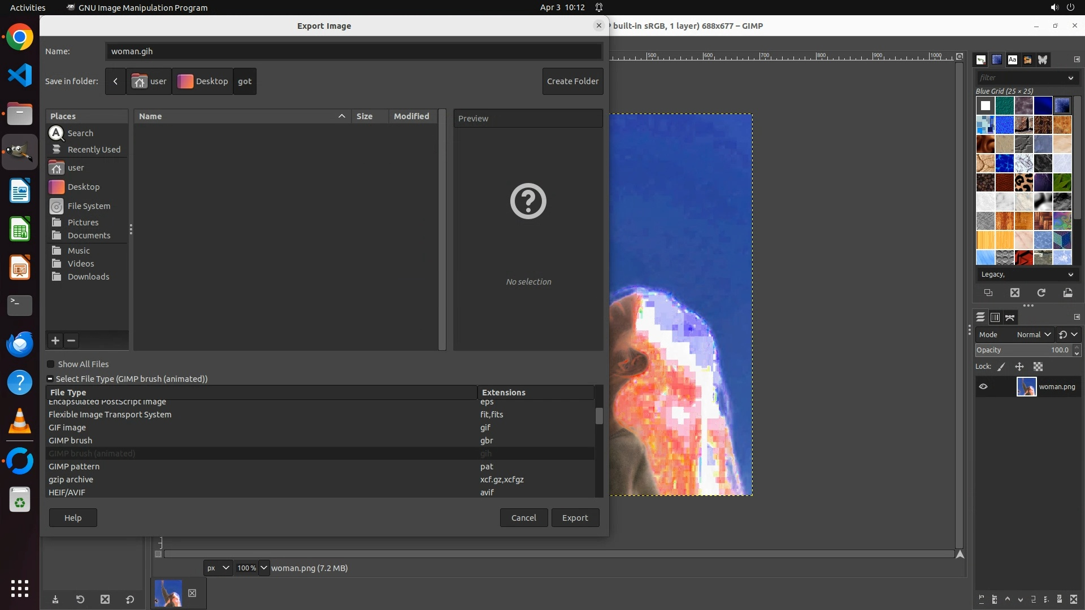Collapse the Select File Type expander

(50, 379)
